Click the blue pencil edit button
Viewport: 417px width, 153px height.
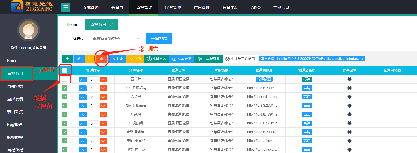(79, 59)
